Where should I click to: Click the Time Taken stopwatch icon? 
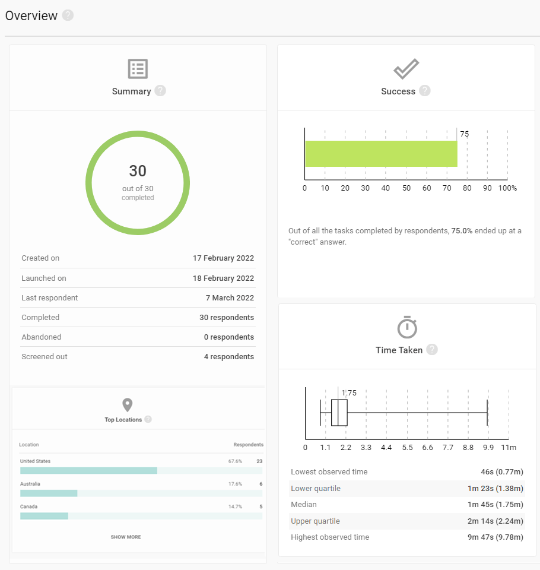click(407, 328)
